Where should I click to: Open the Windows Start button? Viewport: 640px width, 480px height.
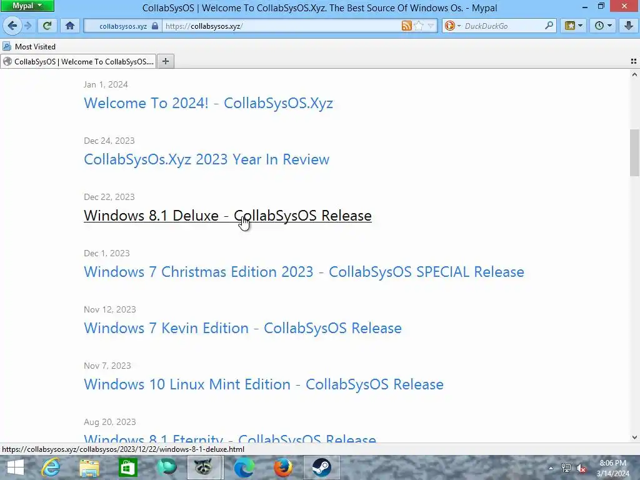tap(16, 467)
